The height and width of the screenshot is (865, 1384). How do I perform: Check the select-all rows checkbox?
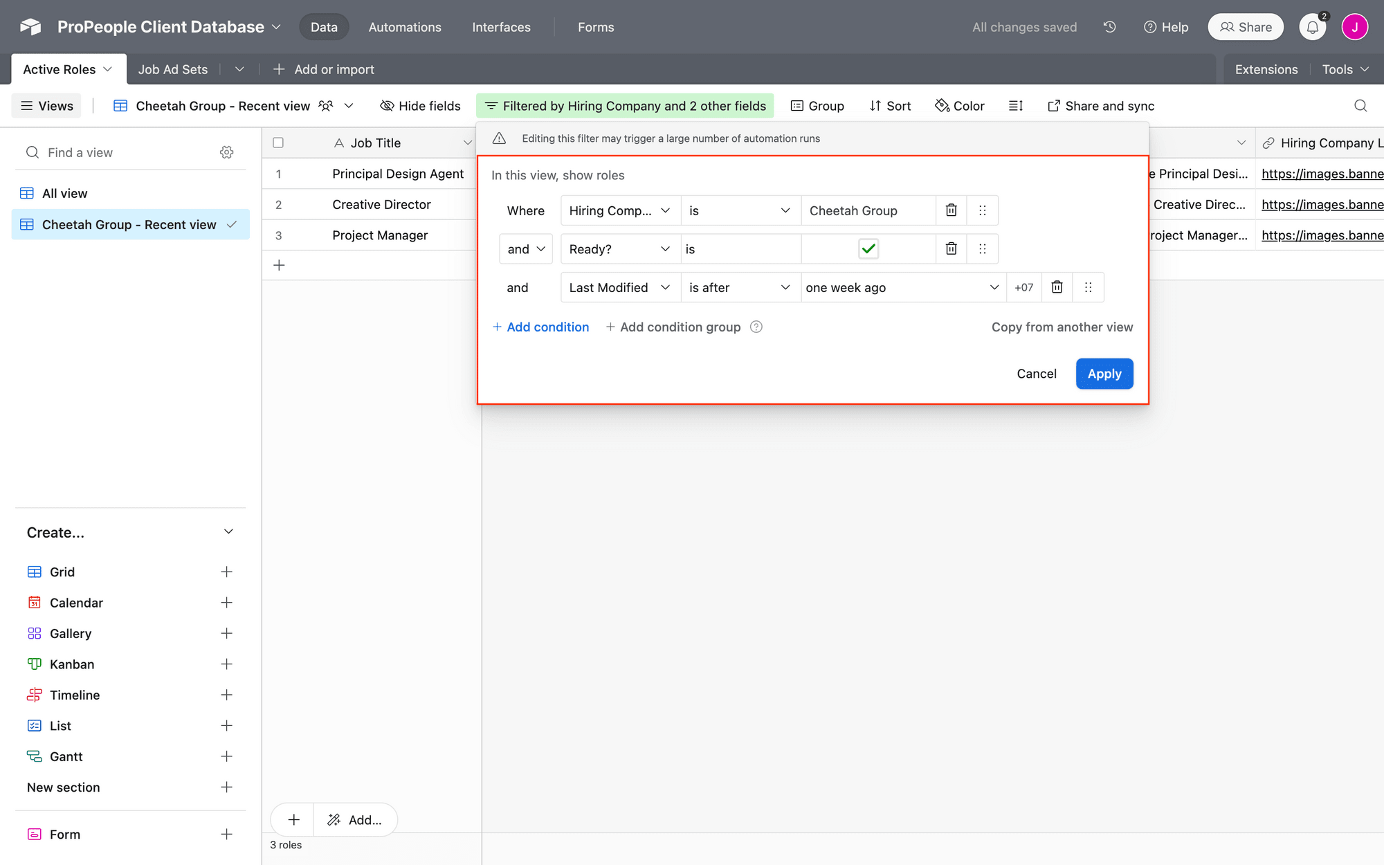click(x=278, y=143)
